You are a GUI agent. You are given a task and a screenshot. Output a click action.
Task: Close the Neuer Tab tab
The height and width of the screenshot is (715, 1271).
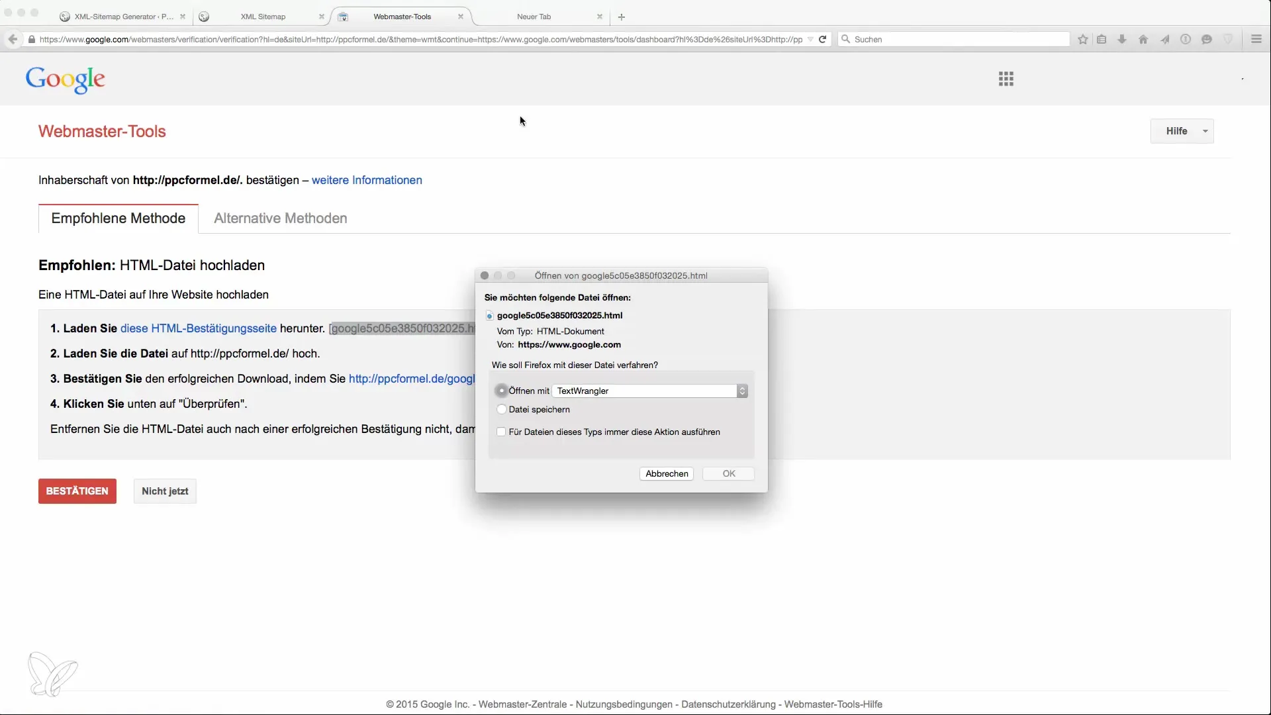tap(600, 17)
